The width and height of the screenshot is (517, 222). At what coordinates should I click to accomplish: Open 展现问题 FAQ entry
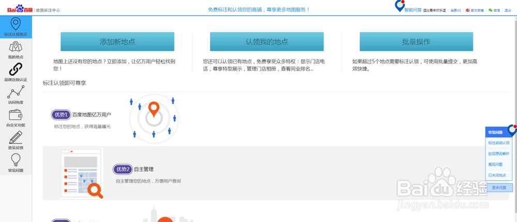coord(499,164)
